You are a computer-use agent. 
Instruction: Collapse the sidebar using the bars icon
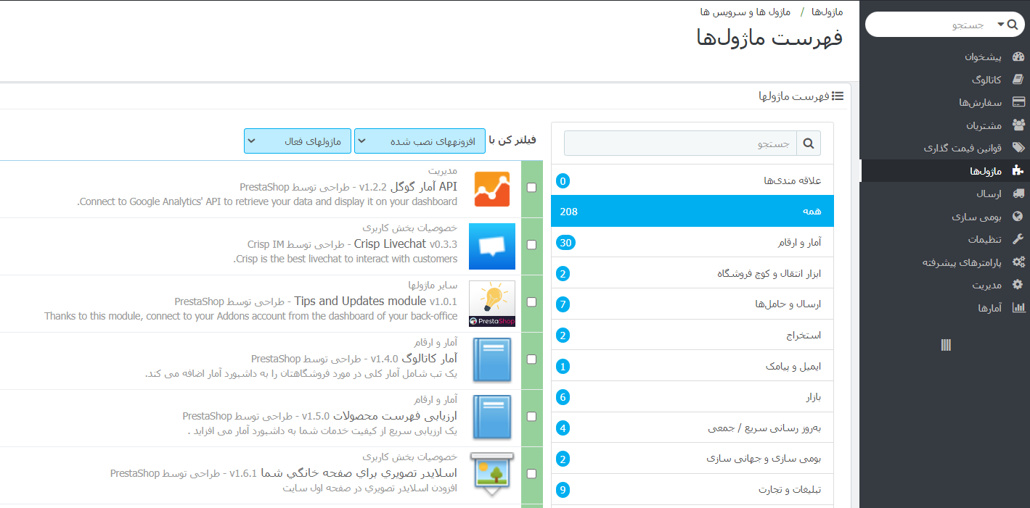[x=946, y=345]
